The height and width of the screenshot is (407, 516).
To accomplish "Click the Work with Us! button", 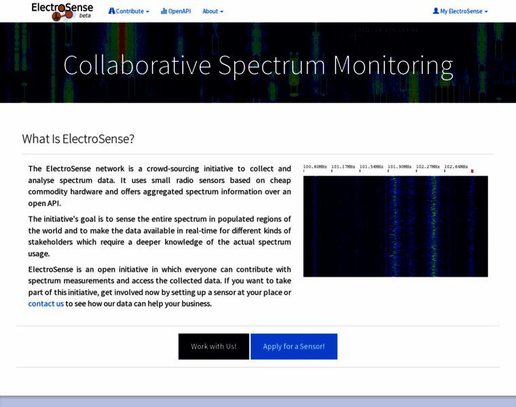I will [x=214, y=347].
